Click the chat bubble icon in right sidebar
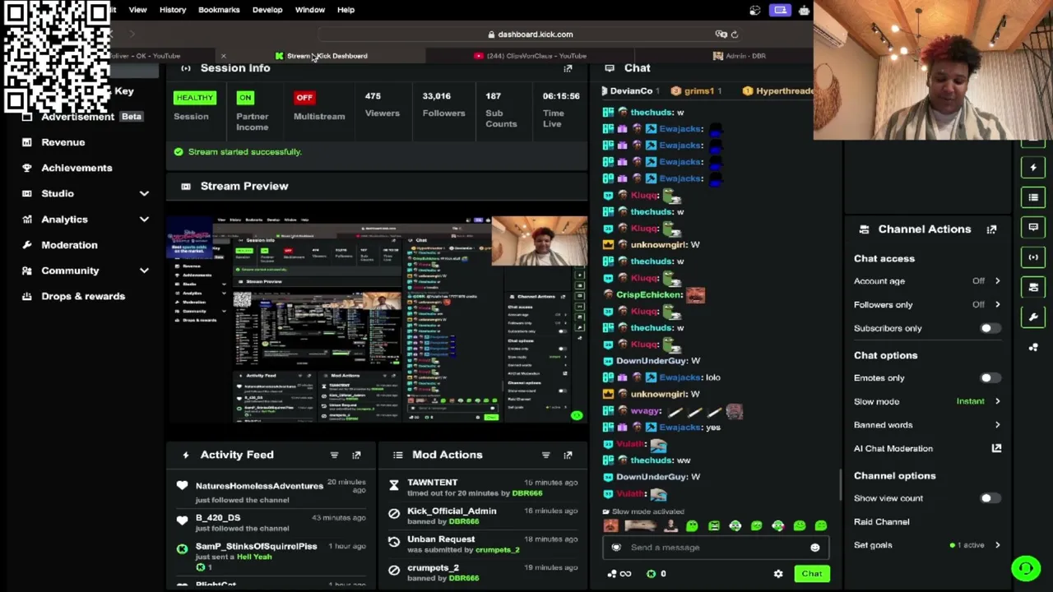 pos(1033,227)
